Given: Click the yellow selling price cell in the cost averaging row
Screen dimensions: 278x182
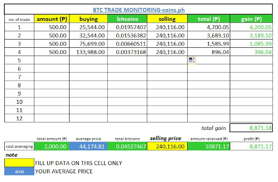Looking at the screenshot, I should [167, 146].
